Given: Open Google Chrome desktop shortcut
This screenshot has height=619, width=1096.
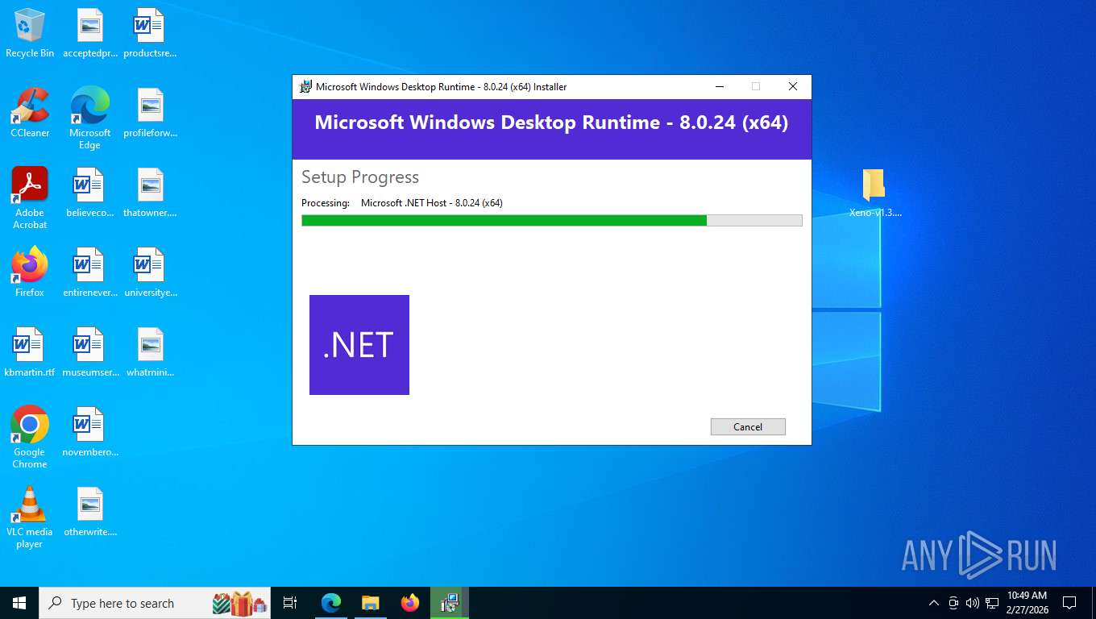Looking at the screenshot, I should tap(30, 437).
